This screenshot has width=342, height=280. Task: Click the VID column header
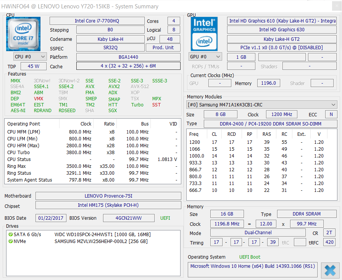166,124
